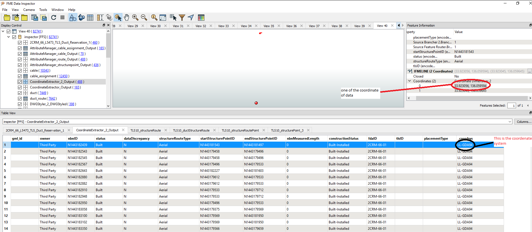Click the Features Selected number field
The image size is (532, 232).
tap(512, 106)
